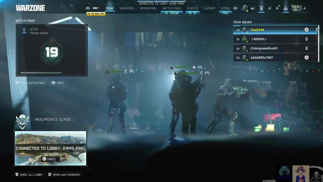Click the 19 TOKENS label
323x182 pixels.
[x=172, y=13]
